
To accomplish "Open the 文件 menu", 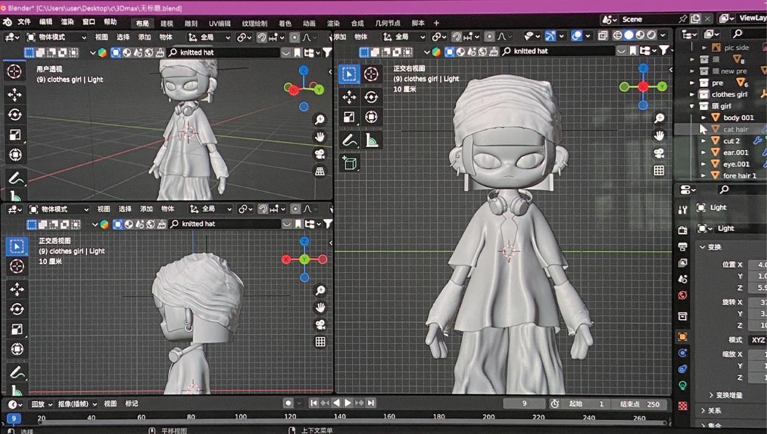I will pos(24,22).
